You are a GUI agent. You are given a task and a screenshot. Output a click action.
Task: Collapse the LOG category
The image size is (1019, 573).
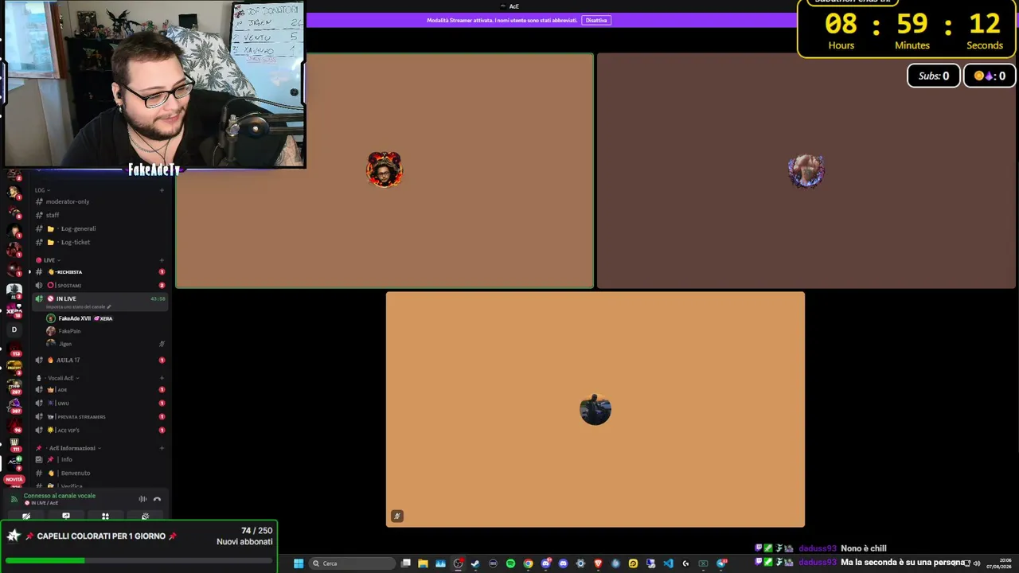[42, 190]
